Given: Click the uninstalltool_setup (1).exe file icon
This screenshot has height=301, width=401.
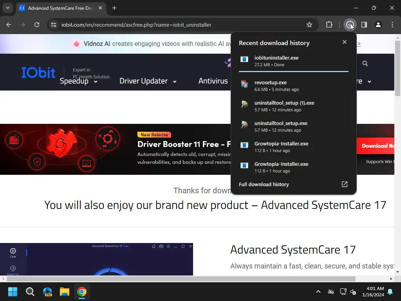Looking at the screenshot, I should point(244,104).
